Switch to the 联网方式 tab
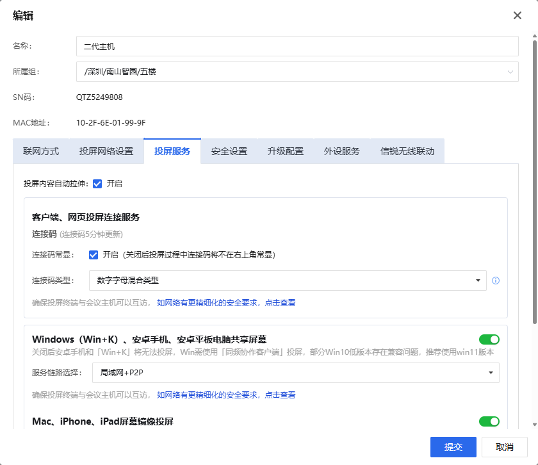Screen dimensions: 538x465 pos(41,152)
